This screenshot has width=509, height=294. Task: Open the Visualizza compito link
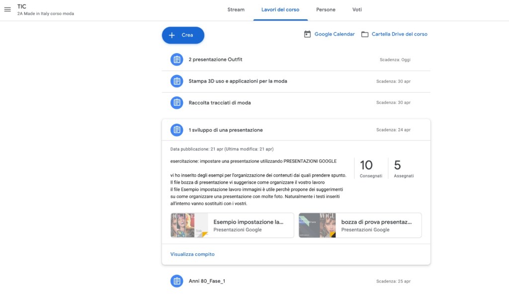pos(192,254)
